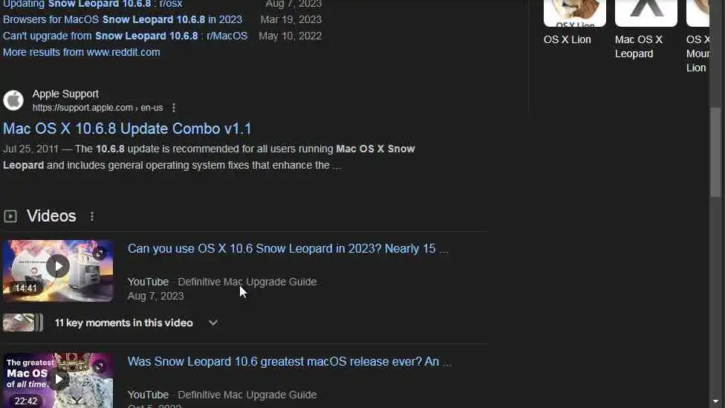Play the 22:42 greatest Mac OS video
725x408 pixels.
(58, 381)
